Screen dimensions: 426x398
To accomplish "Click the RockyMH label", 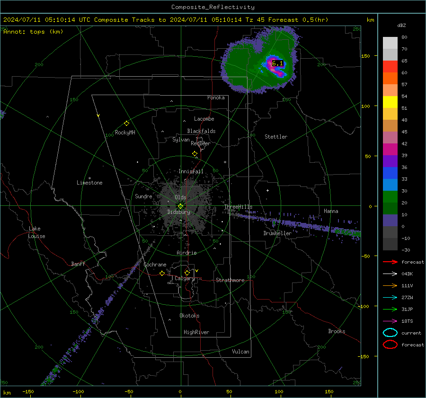I will tap(125, 133).
